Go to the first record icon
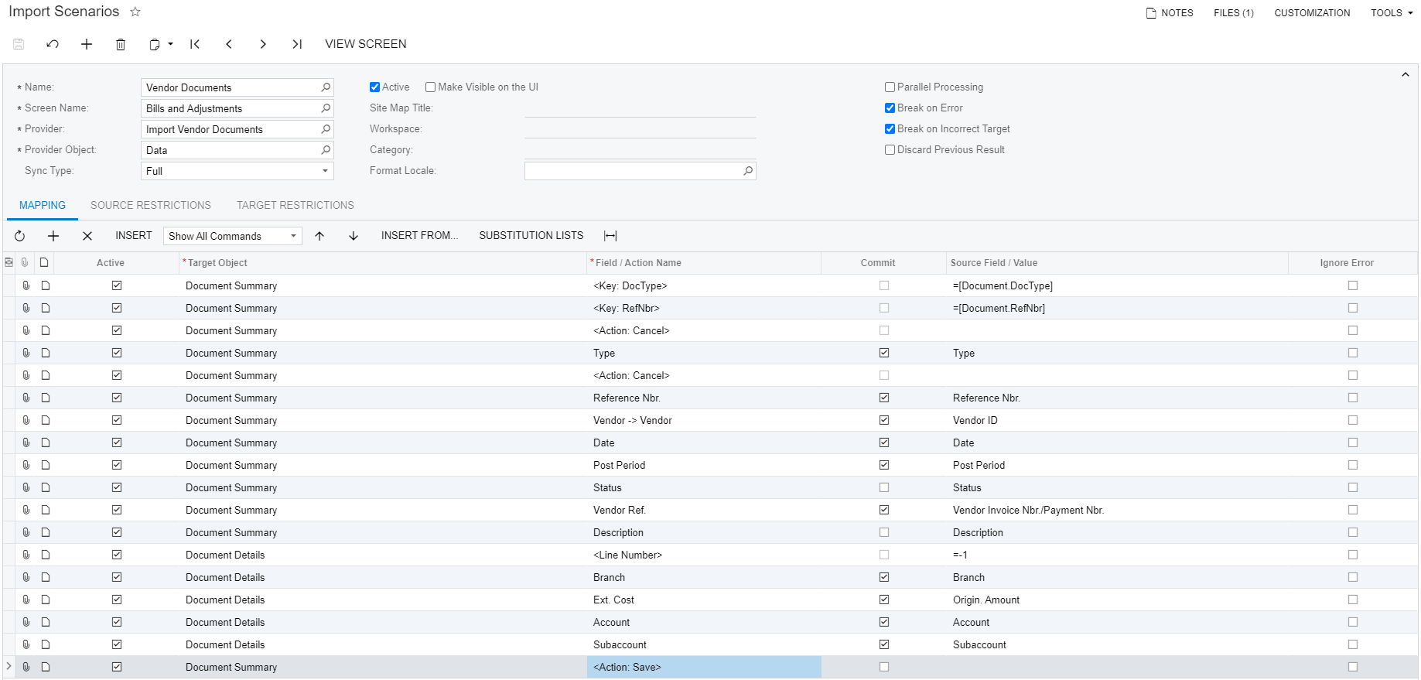This screenshot has width=1421, height=680. [x=195, y=44]
